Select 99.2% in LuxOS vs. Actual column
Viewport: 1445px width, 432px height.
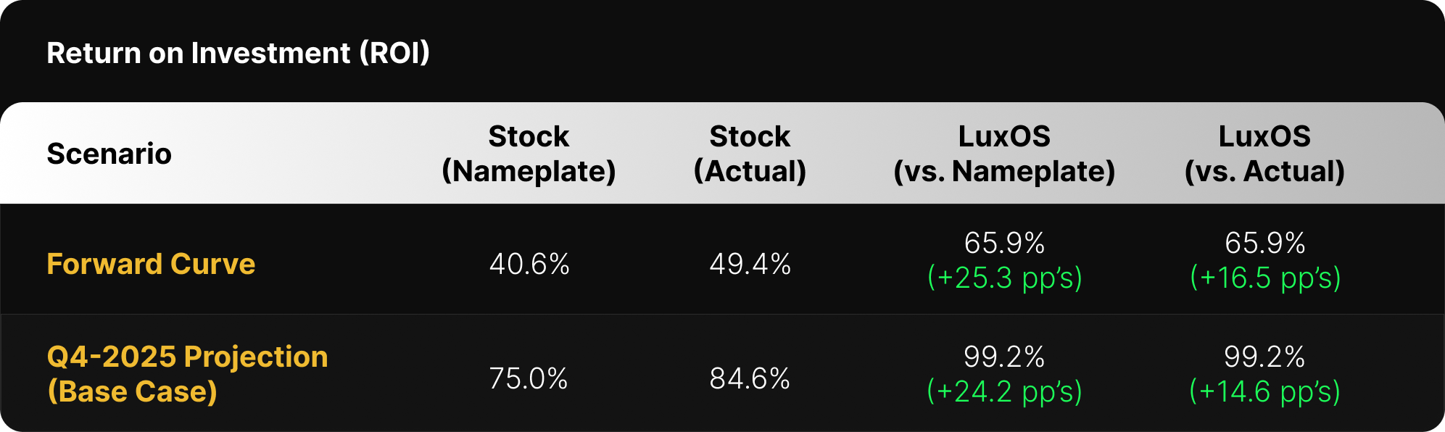[1264, 357]
